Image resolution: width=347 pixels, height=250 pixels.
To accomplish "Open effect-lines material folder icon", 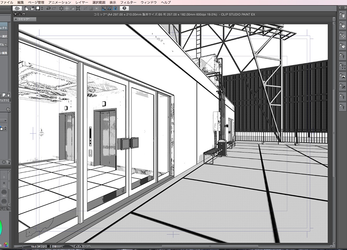I will pyautogui.click(x=342, y=66).
